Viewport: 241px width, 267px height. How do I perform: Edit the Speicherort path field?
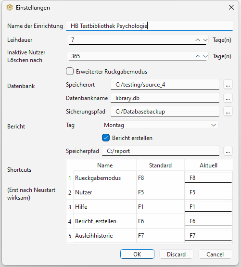[x=165, y=85]
